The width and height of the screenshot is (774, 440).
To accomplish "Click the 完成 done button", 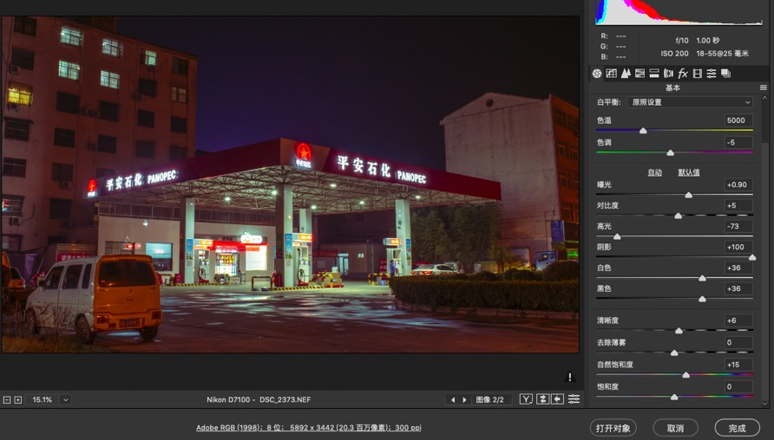I will pyautogui.click(x=738, y=428).
